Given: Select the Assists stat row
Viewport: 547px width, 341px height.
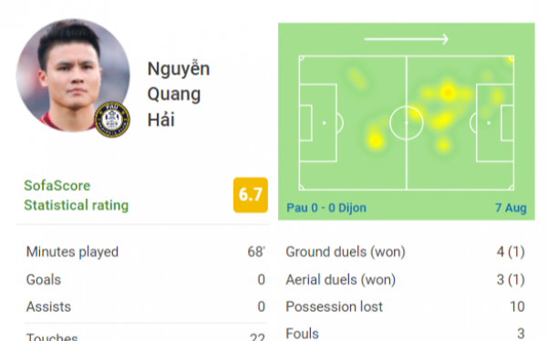Looking at the screenshot, I should (146, 306).
